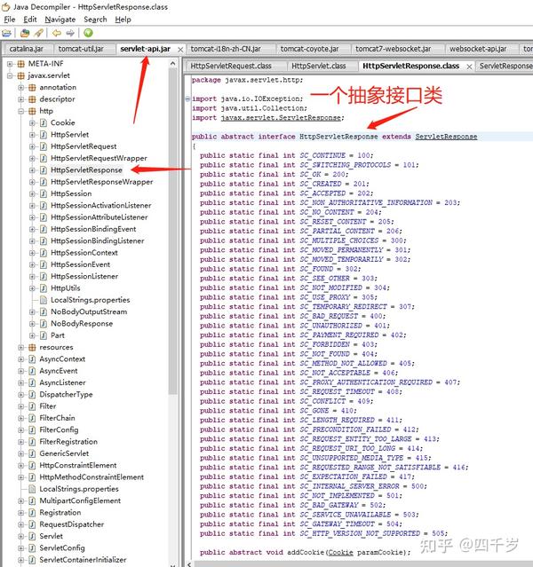Click the code editor scroll left arrow
The image size is (533, 567).
[189, 564]
